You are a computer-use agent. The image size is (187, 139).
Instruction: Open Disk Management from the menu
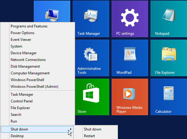25,66
